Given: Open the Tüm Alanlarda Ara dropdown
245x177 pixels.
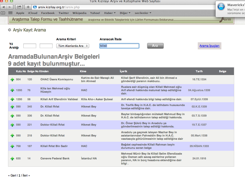Looking at the screenshot, I should 73,46.
